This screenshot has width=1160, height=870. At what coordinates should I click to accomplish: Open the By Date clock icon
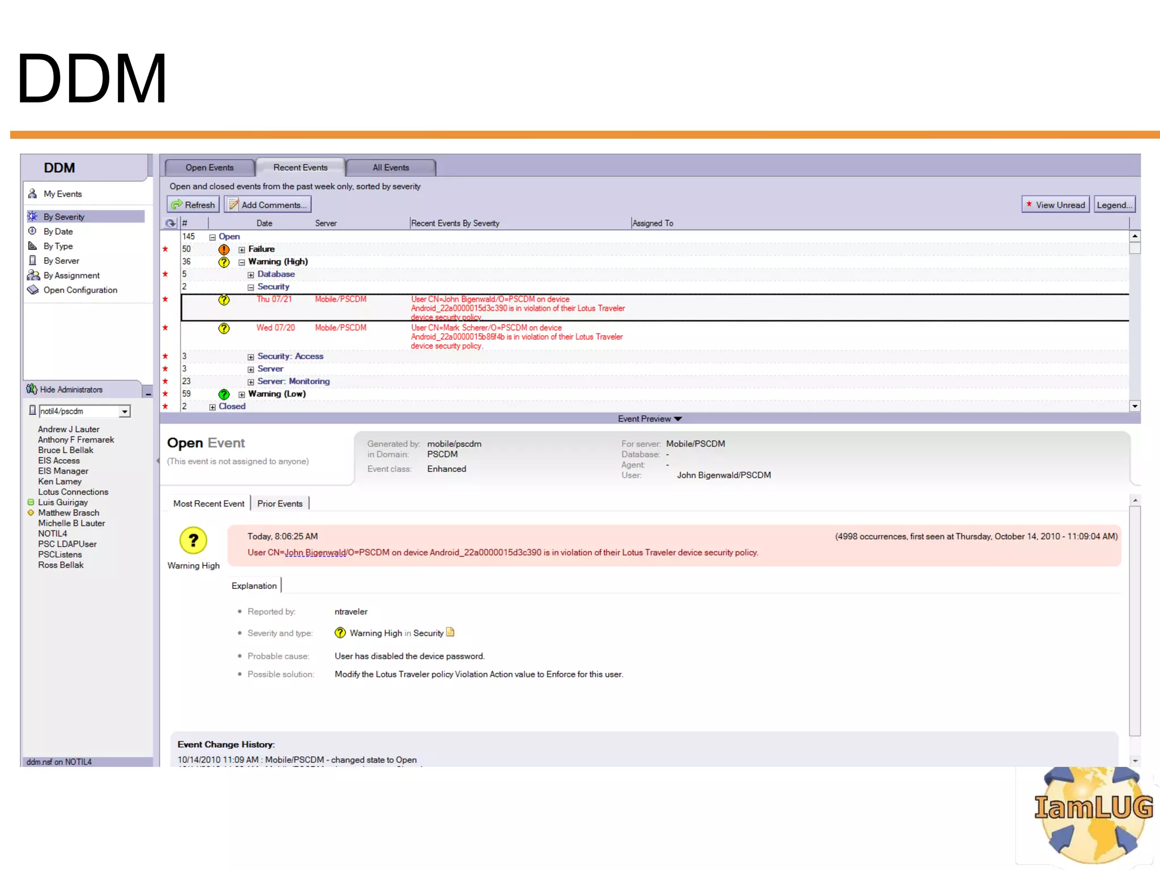point(32,231)
